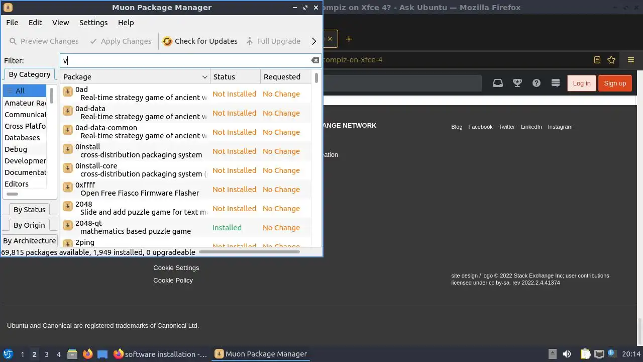Click the help question mark icon in Firefox
This screenshot has width=643, height=362.
coord(537,83)
